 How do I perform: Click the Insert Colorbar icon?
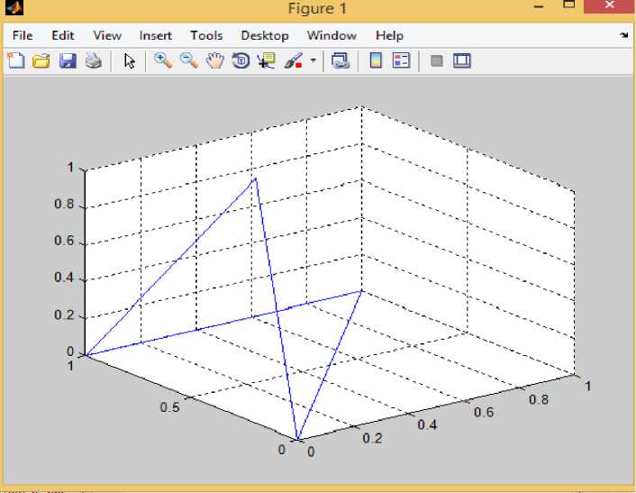376,61
